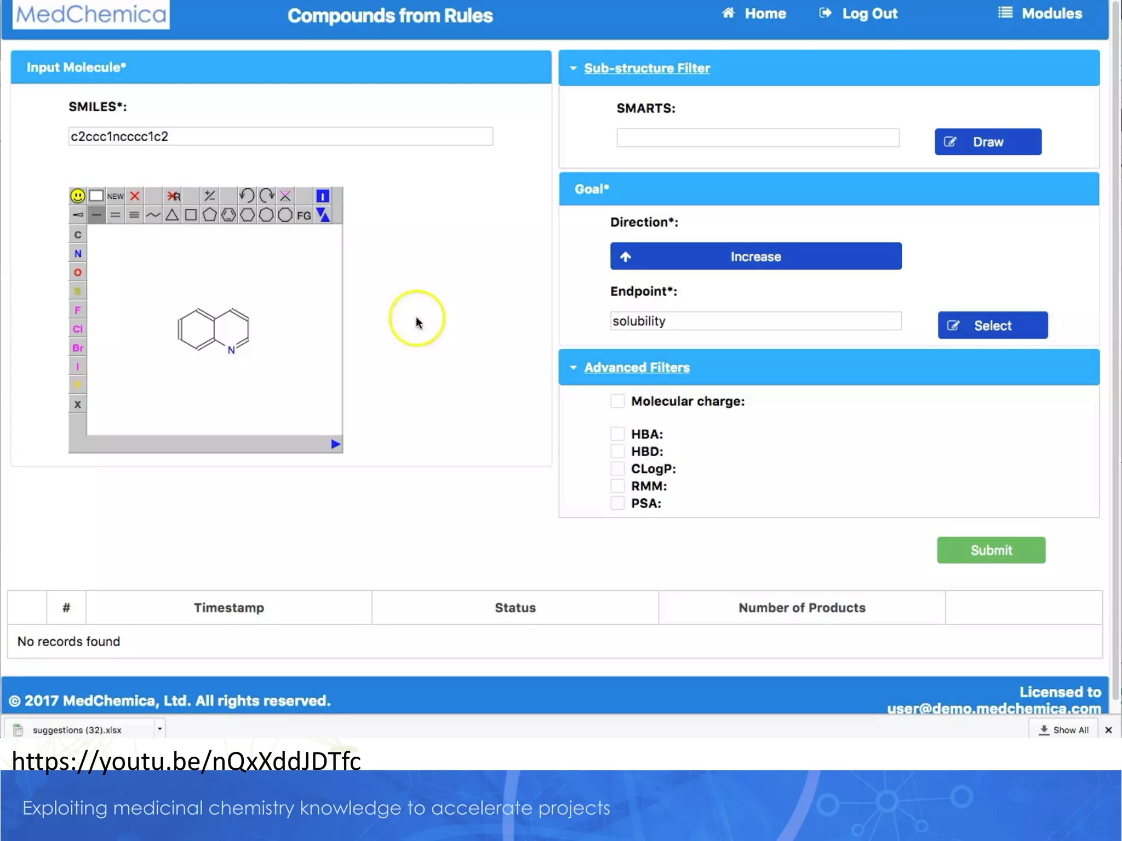The width and height of the screenshot is (1122, 841).
Task: Select the triple bond tool
Action: (134, 215)
